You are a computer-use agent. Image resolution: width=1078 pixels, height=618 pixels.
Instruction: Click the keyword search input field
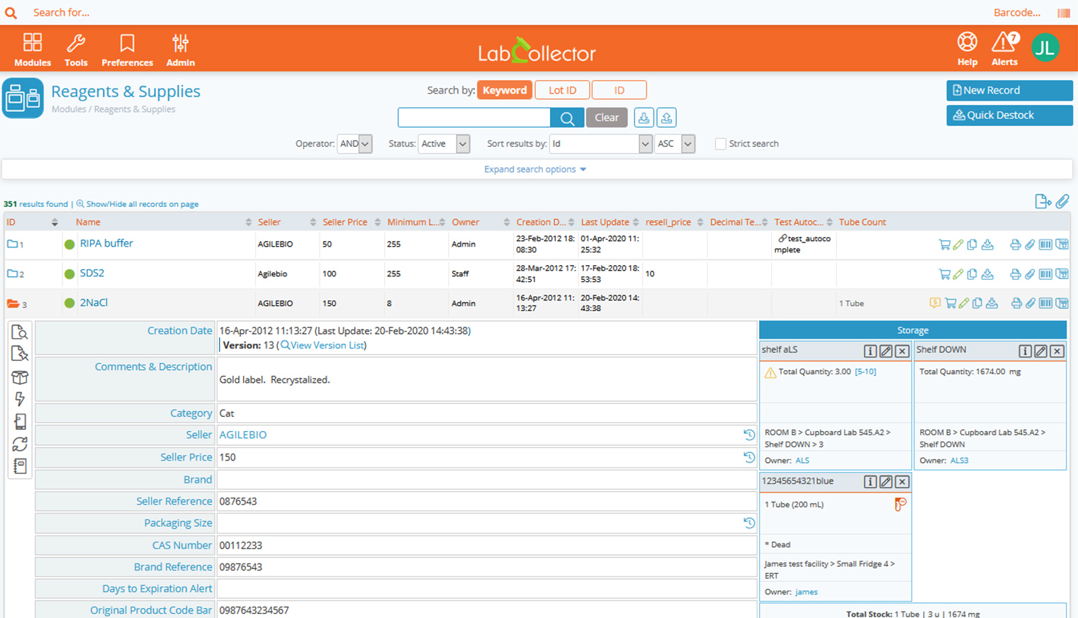tap(474, 118)
